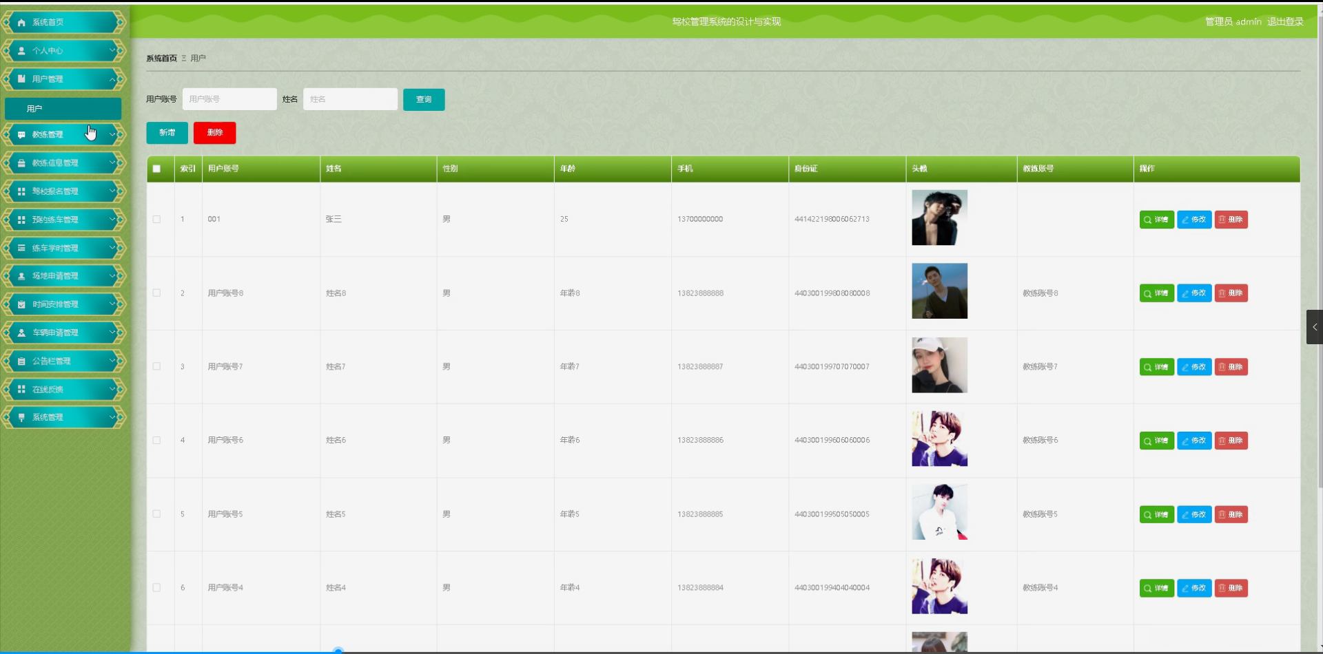The height and width of the screenshot is (654, 1323).
Task: Click the 管理员 admin label
Action: [x=1233, y=22]
